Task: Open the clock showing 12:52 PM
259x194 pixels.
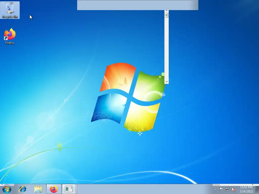Action: [246, 189]
